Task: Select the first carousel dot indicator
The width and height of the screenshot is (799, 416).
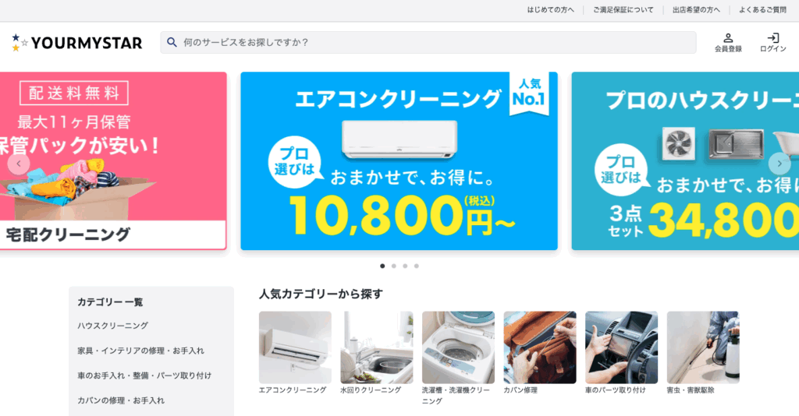Action: [x=382, y=266]
